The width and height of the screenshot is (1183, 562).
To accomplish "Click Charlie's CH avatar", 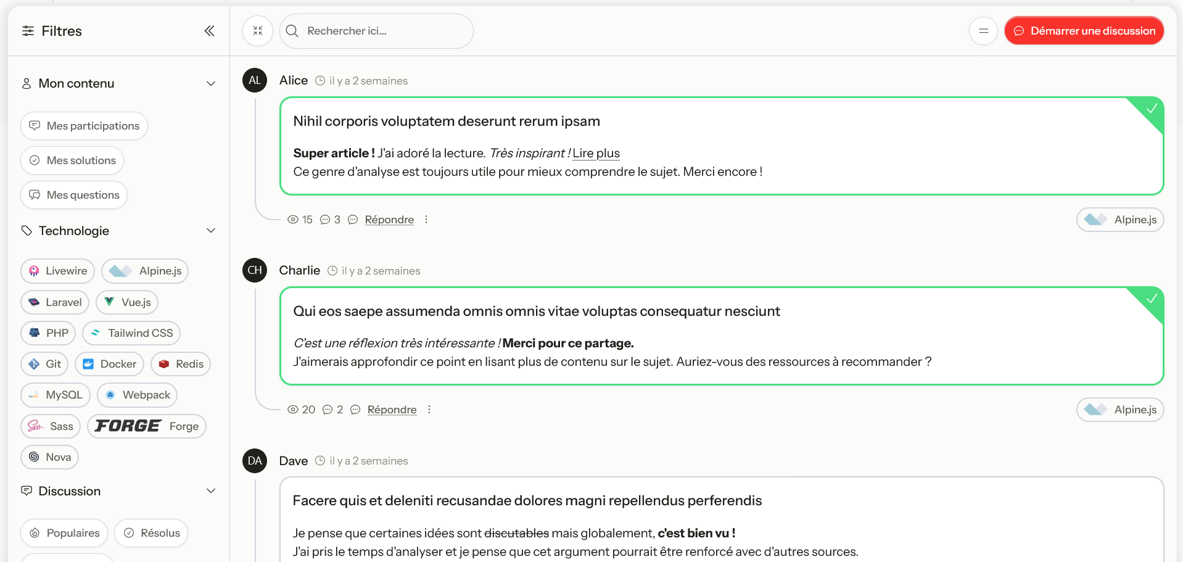I will pyautogui.click(x=255, y=270).
